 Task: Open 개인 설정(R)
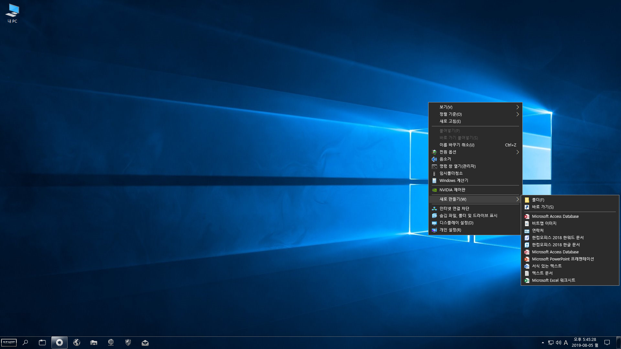pos(475,230)
